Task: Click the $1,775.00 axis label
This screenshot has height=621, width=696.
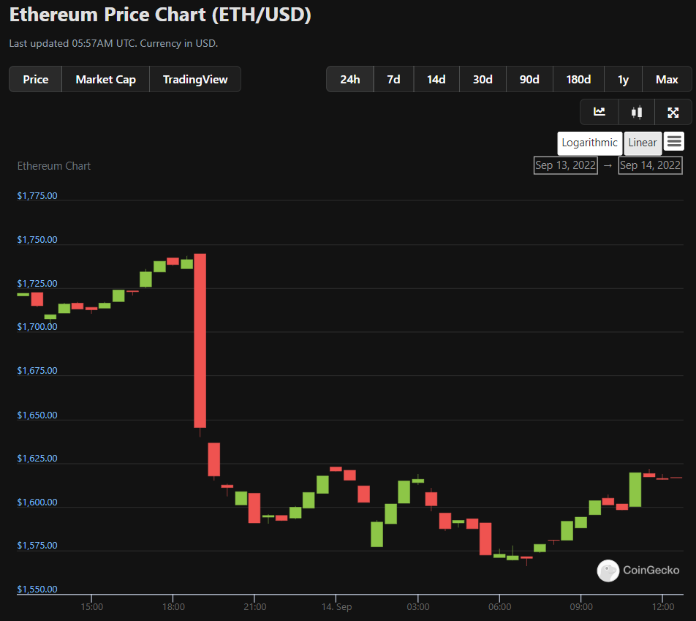Action: [x=37, y=196]
